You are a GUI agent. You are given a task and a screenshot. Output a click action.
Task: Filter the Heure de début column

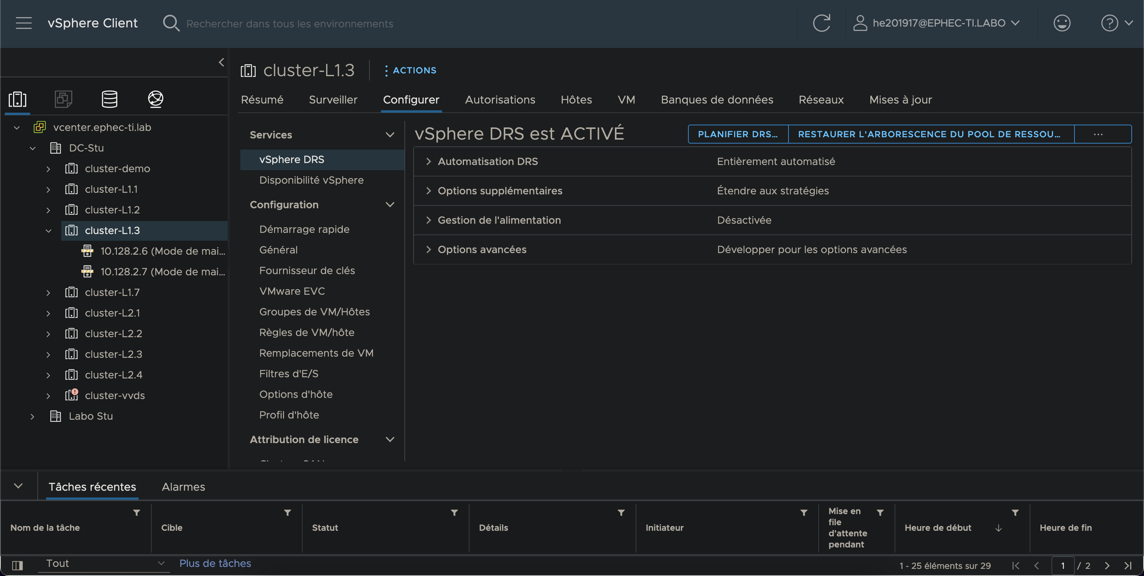1015,513
